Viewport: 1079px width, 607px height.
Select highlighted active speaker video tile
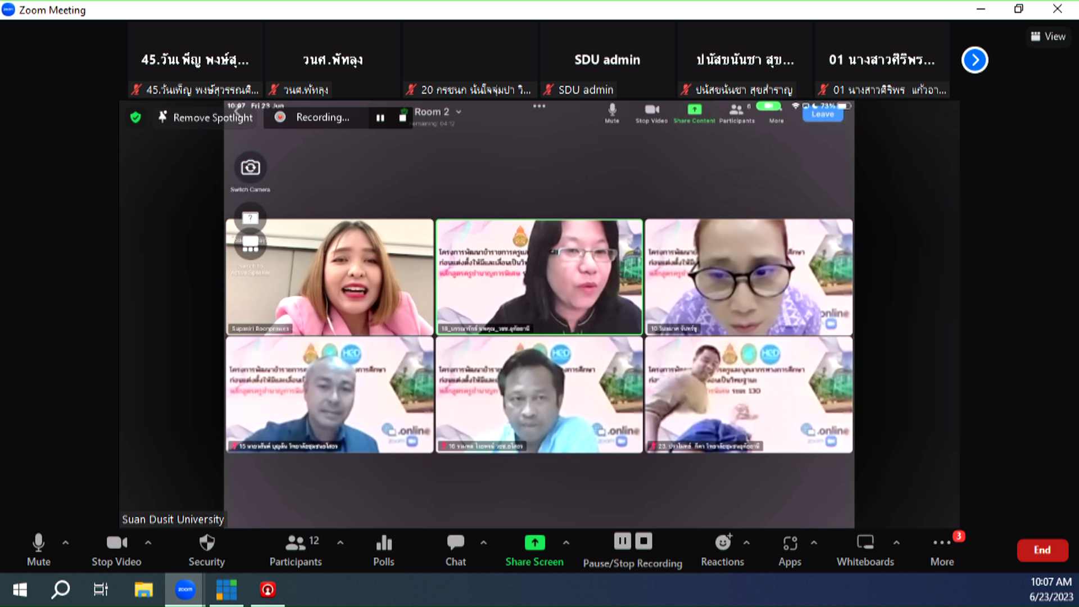pos(539,277)
